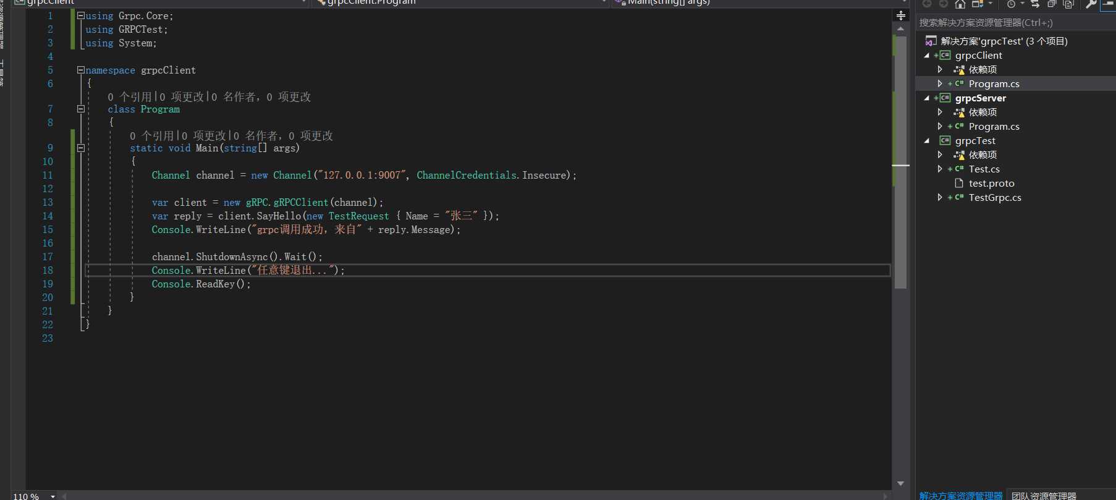
Task: Collapse the grpcTest project node
Action: (926, 141)
